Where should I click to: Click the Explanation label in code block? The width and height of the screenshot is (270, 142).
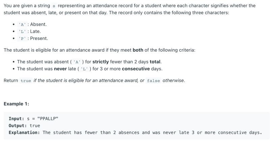(24, 133)
